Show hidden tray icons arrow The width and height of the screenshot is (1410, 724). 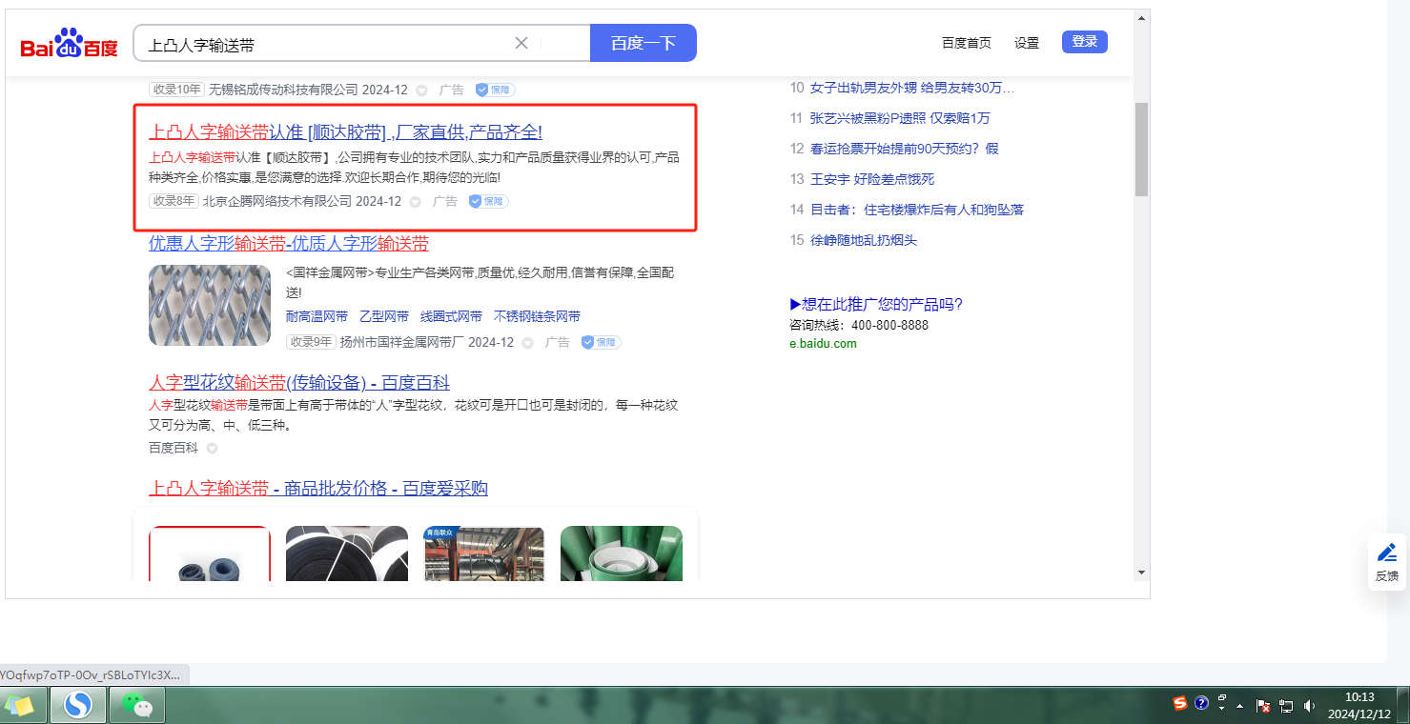click(x=1240, y=707)
